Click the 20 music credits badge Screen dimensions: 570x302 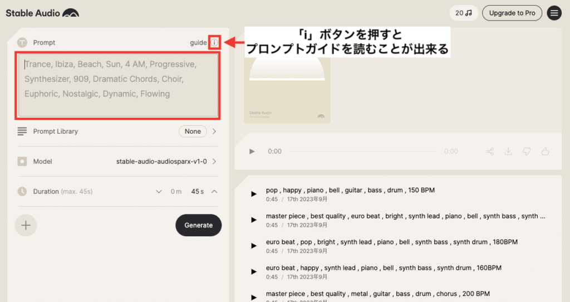[x=464, y=13]
